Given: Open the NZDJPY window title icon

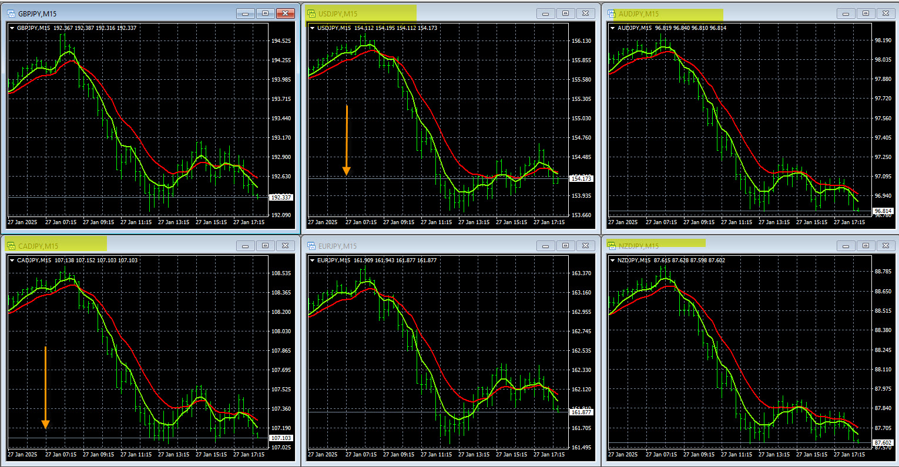Looking at the screenshot, I should [612, 246].
